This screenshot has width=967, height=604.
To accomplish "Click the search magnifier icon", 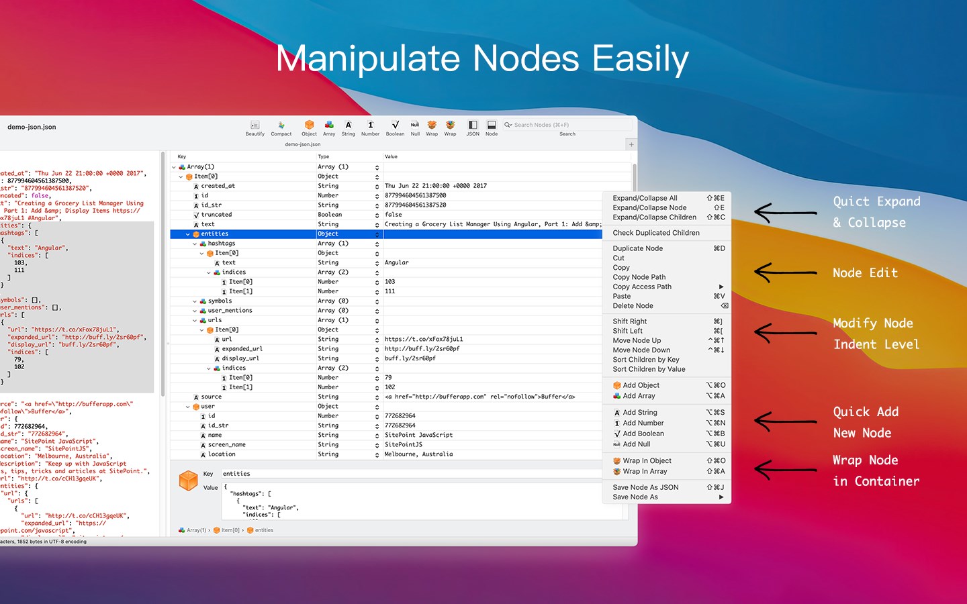I will 508,125.
